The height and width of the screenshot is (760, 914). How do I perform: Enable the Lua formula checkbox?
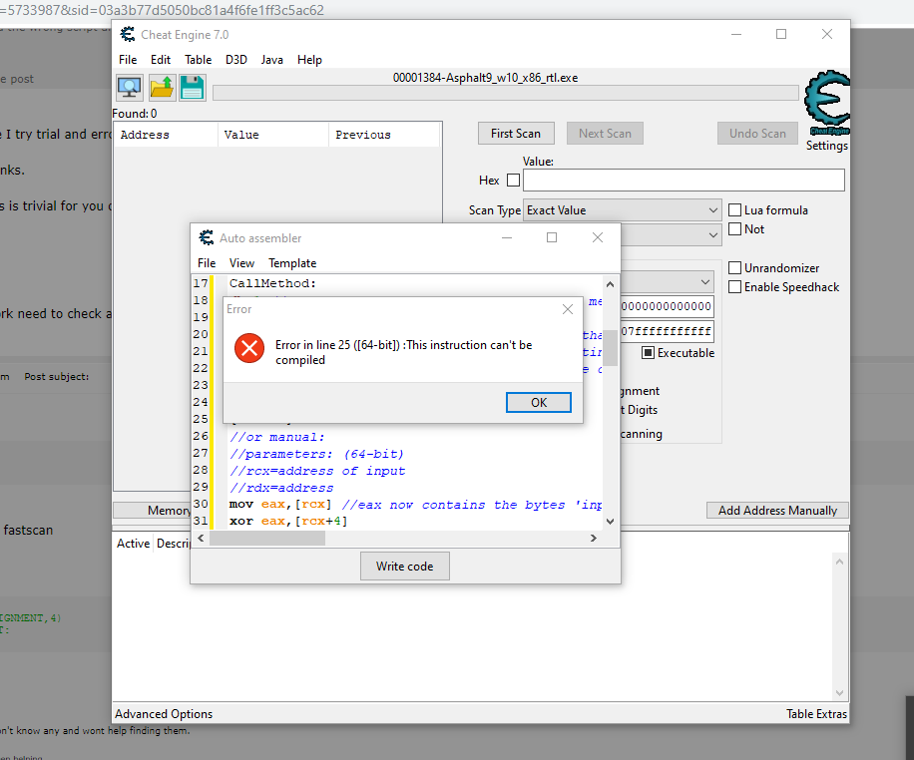pyautogui.click(x=735, y=210)
